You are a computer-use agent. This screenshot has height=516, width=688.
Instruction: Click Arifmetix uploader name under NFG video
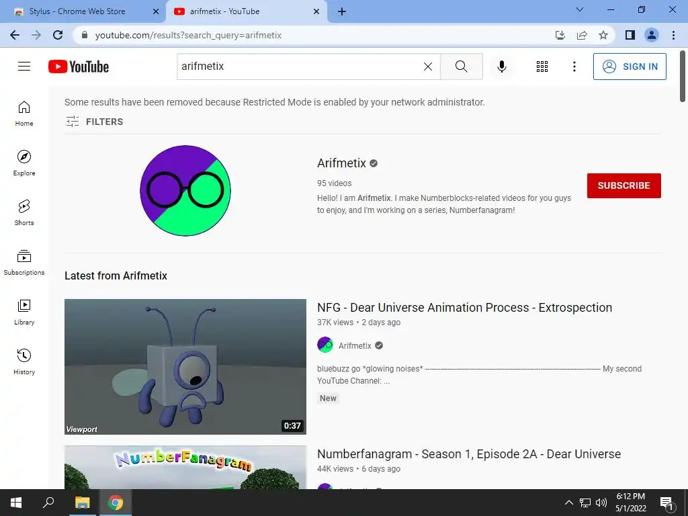355,346
